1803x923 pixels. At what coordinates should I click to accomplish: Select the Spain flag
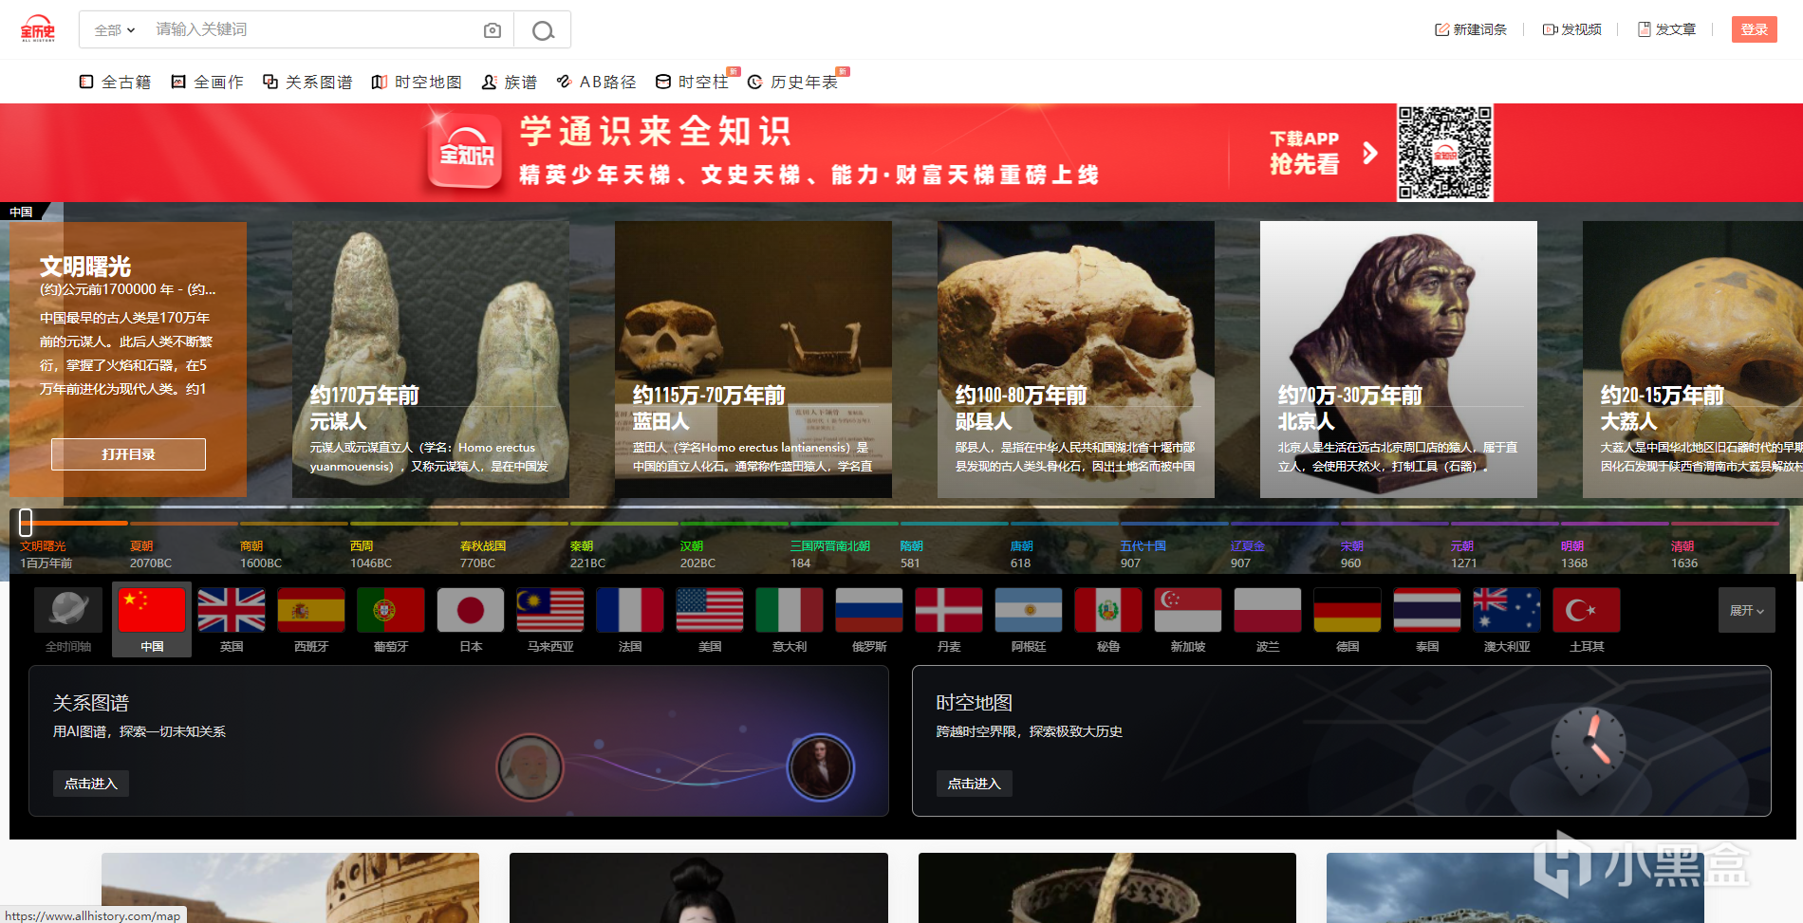[311, 610]
